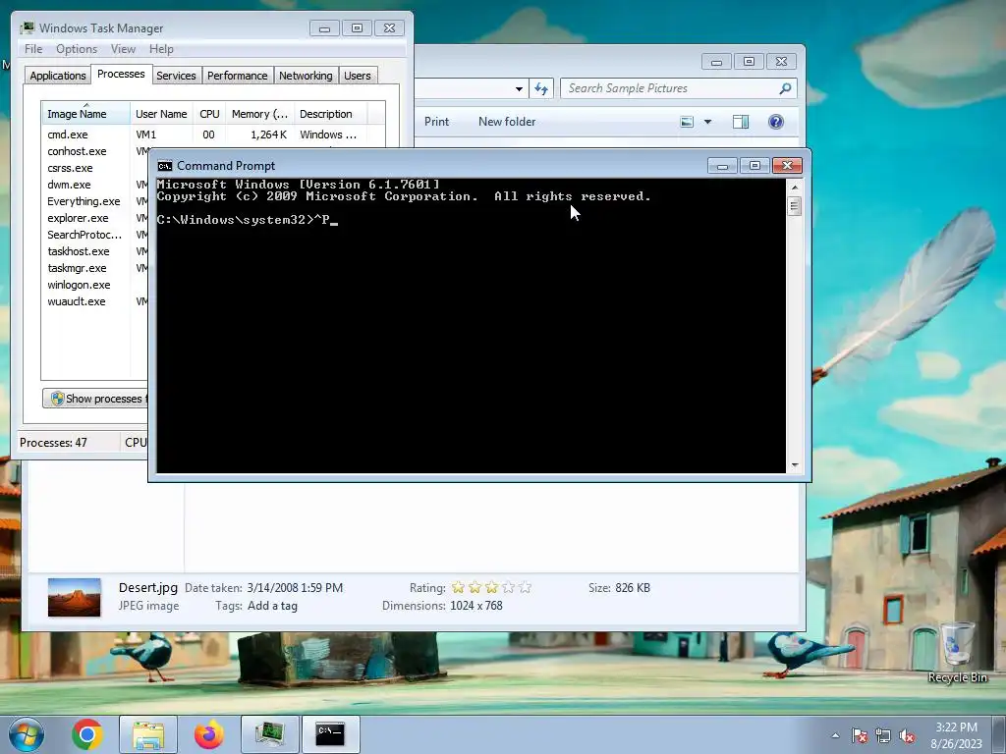
Task: Set Desert.jpg rating to one star
Action: tap(458, 587)
